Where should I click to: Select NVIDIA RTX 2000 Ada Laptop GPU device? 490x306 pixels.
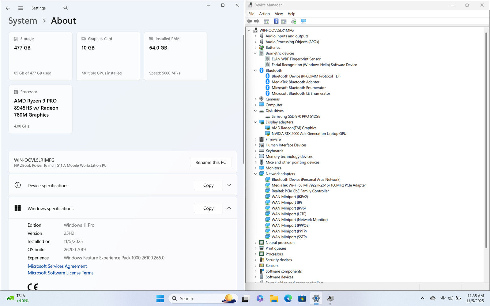(309, 134)
